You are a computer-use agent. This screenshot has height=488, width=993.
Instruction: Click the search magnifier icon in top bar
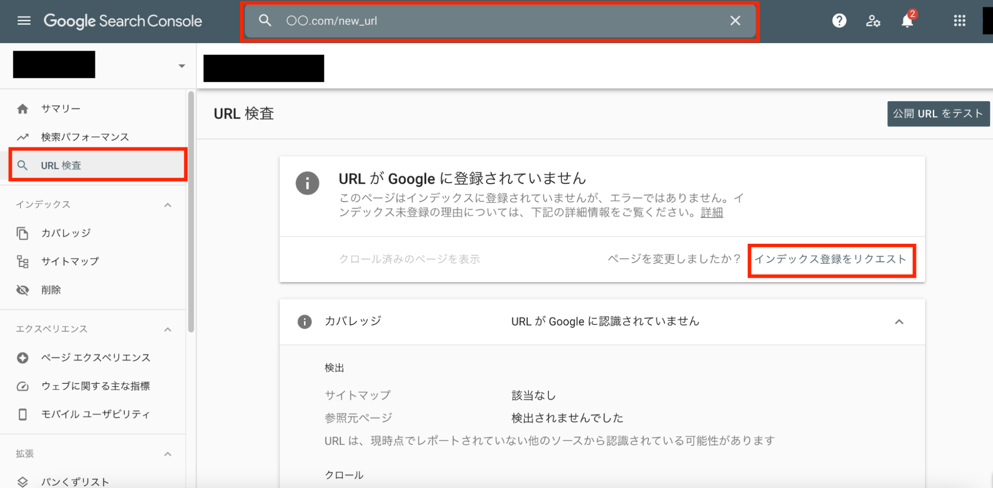click(265, 21)
